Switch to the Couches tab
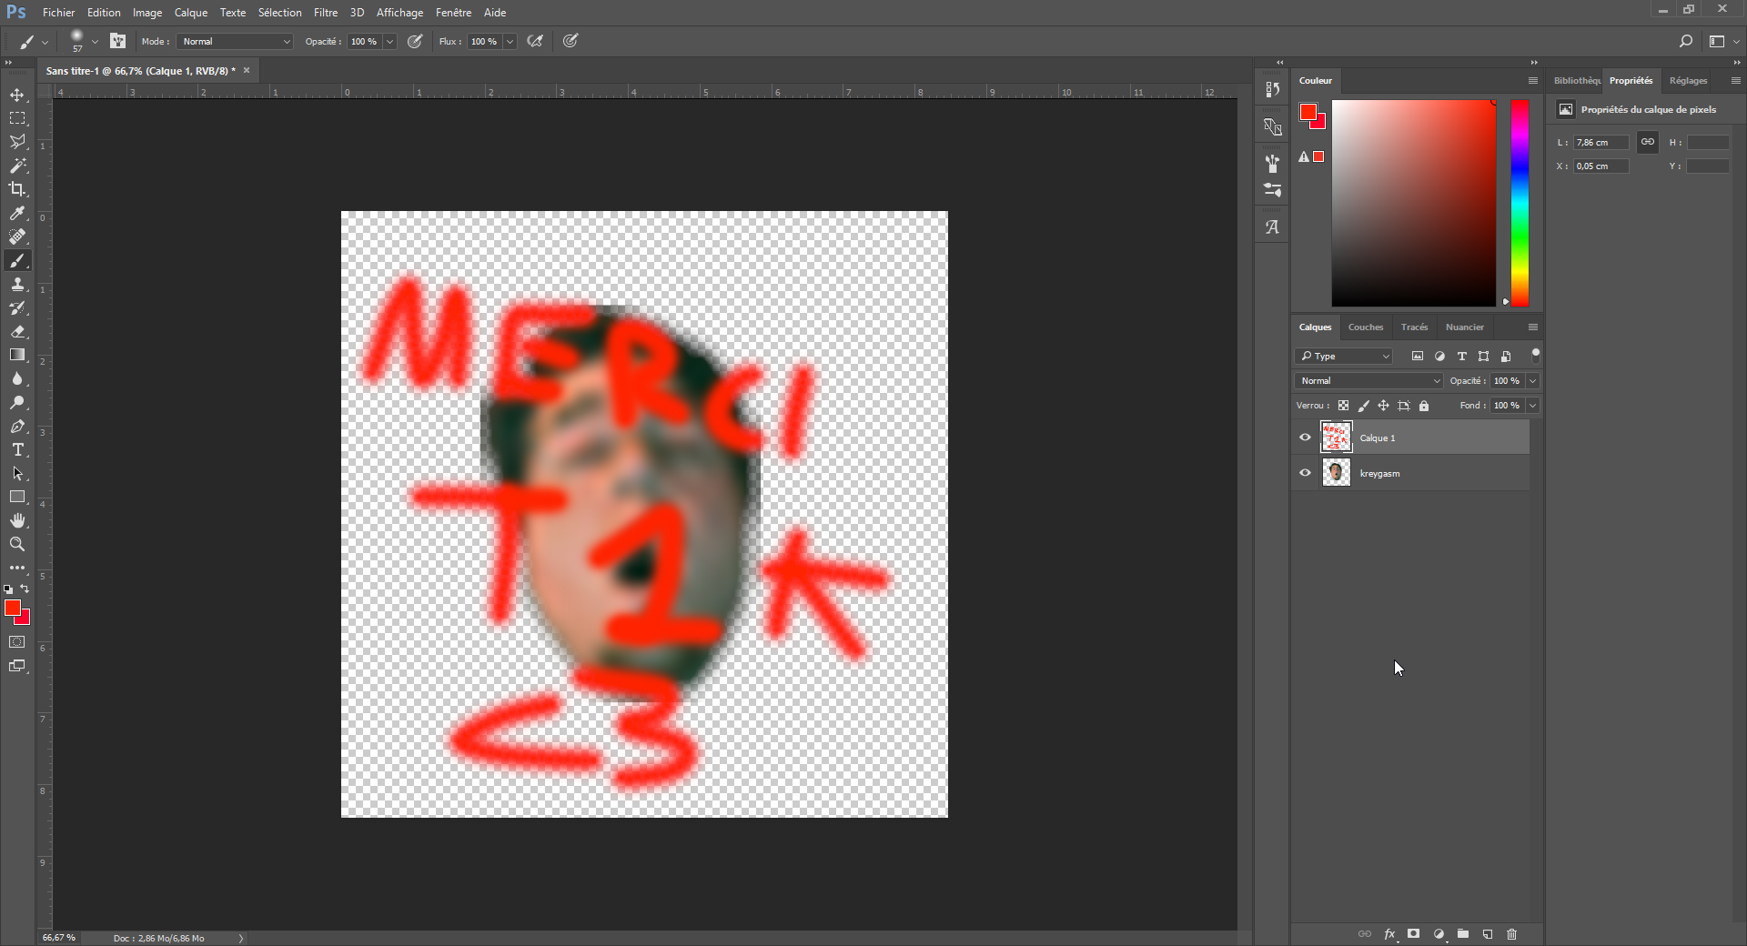 (1365, 327)
